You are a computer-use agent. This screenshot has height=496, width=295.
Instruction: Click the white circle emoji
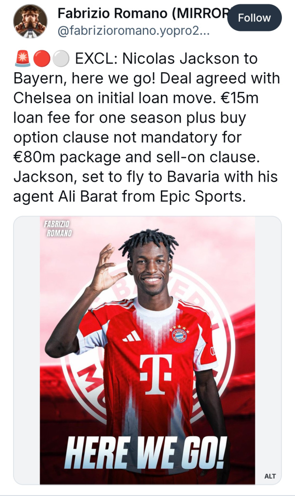pyautogui.click(x=61, y=59)
